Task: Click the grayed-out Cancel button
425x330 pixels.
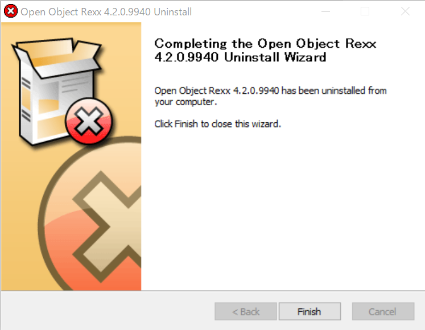Action: (383, 312)
